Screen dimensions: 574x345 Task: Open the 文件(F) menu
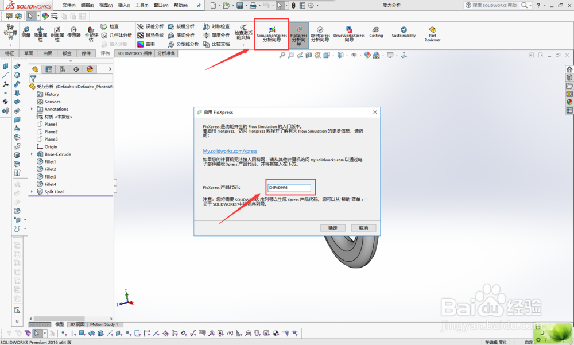69,5
